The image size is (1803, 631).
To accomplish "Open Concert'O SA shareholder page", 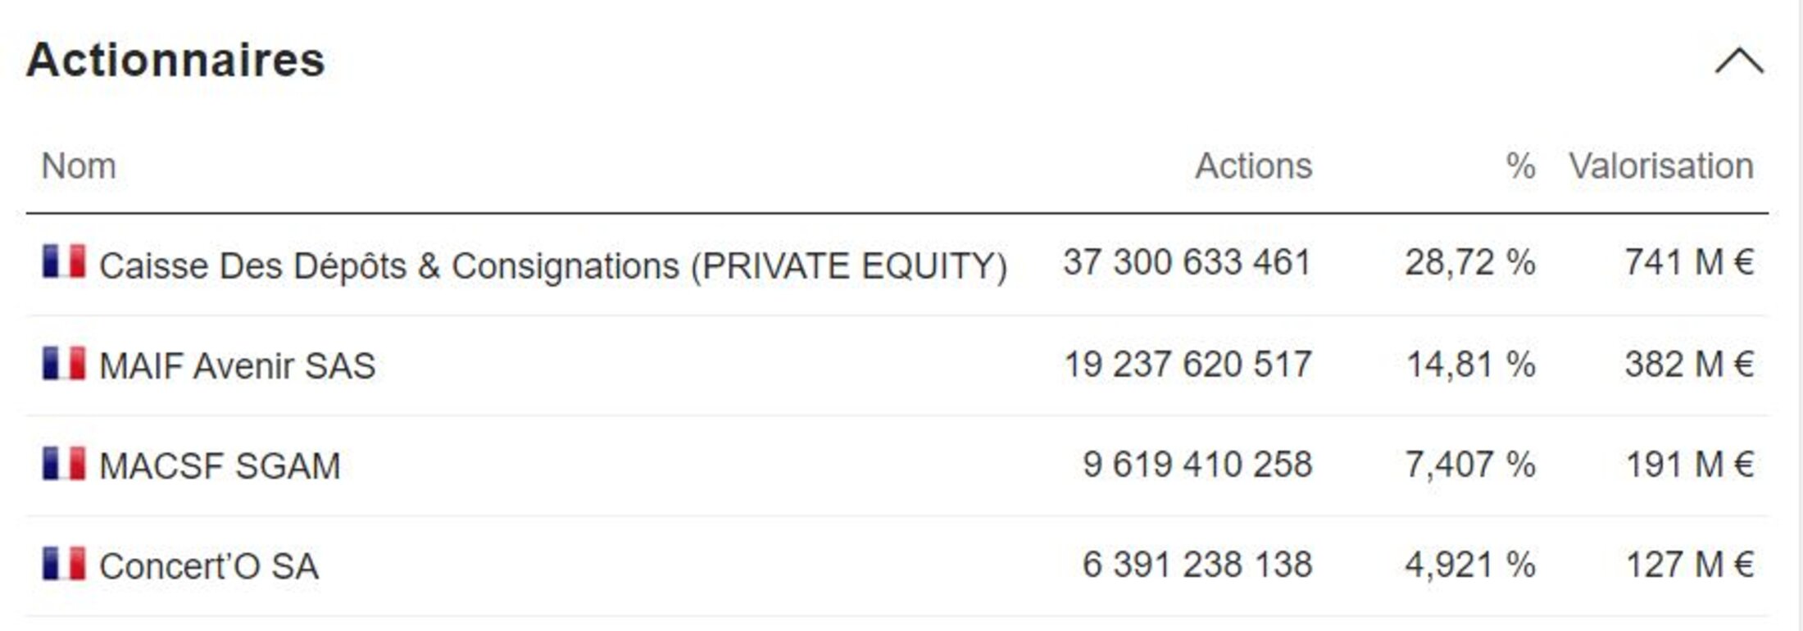I will [208, 565].
